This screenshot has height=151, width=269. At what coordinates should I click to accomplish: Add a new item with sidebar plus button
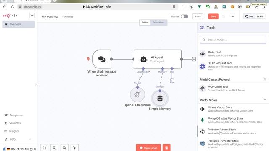pyautogui.click(x=32, y=16)
